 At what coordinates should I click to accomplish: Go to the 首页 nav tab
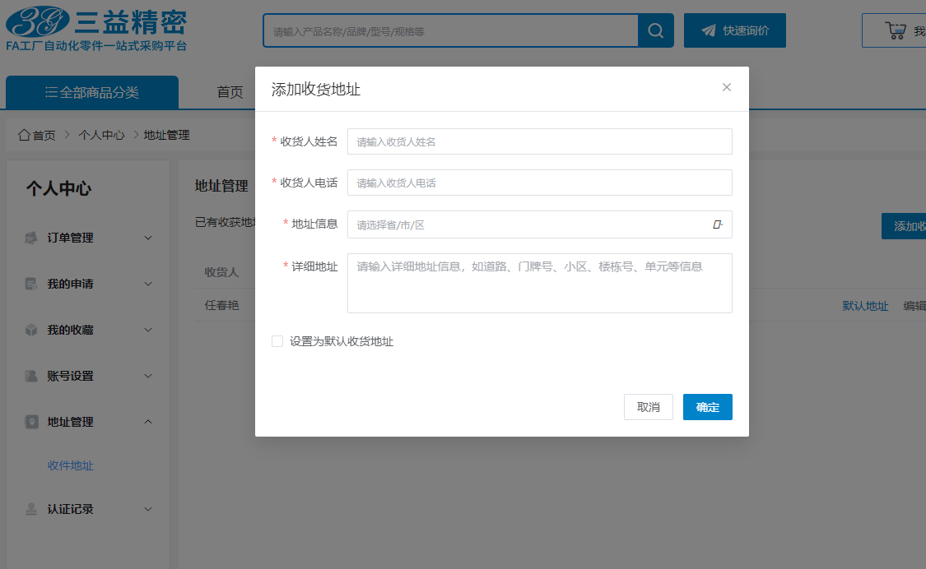click(230, 92)
